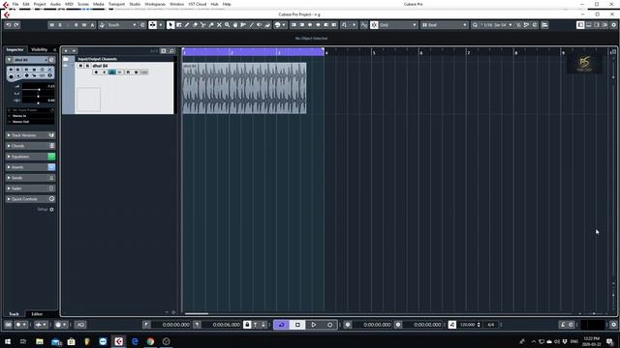This screenshot has height=348, width=620.
Task: Click the transport panel setup gear
Action: click(x=613, y=325)
